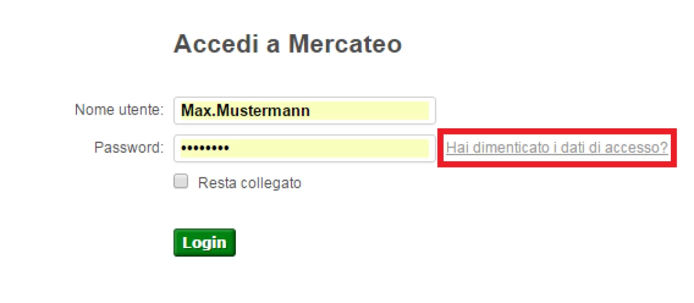The image size is (694, 303).
Task: Tick the Resta collegato checkbox
Action: coord(182,182)
